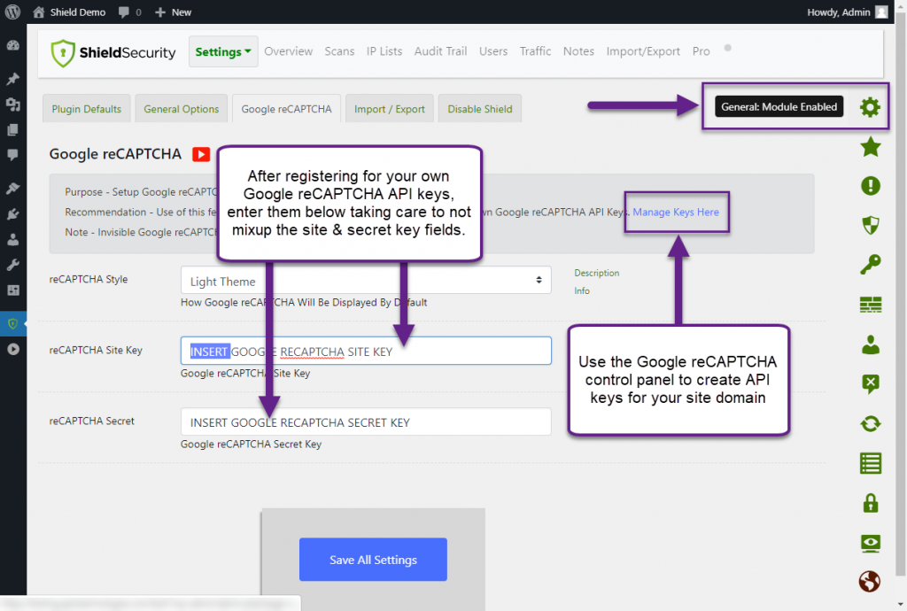Image resolution: width=907 pixels, height=611 pixels.
Task: Open the Traffic menu item
Action: coord(535,50)
